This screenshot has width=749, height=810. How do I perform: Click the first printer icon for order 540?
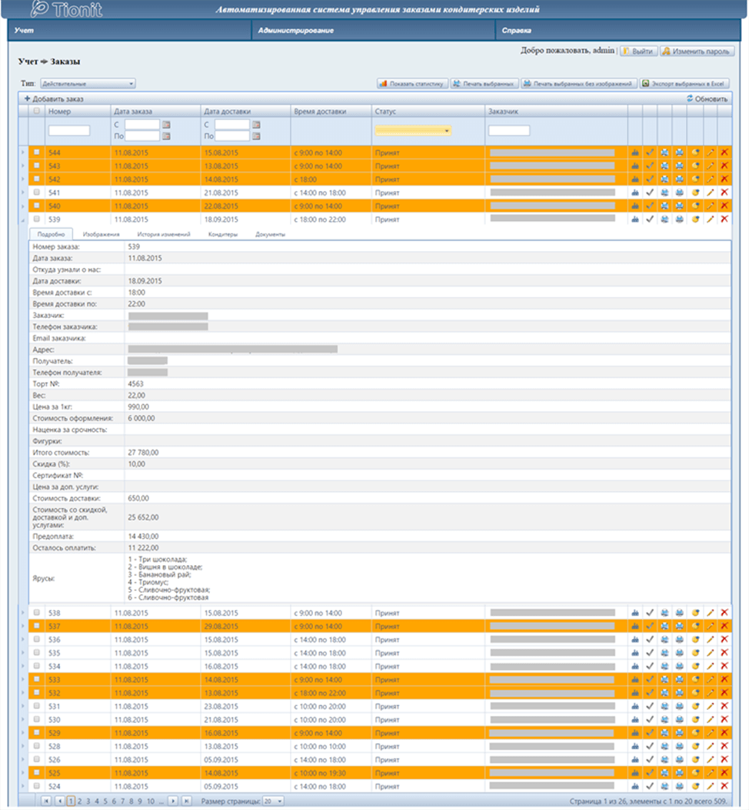665,206
